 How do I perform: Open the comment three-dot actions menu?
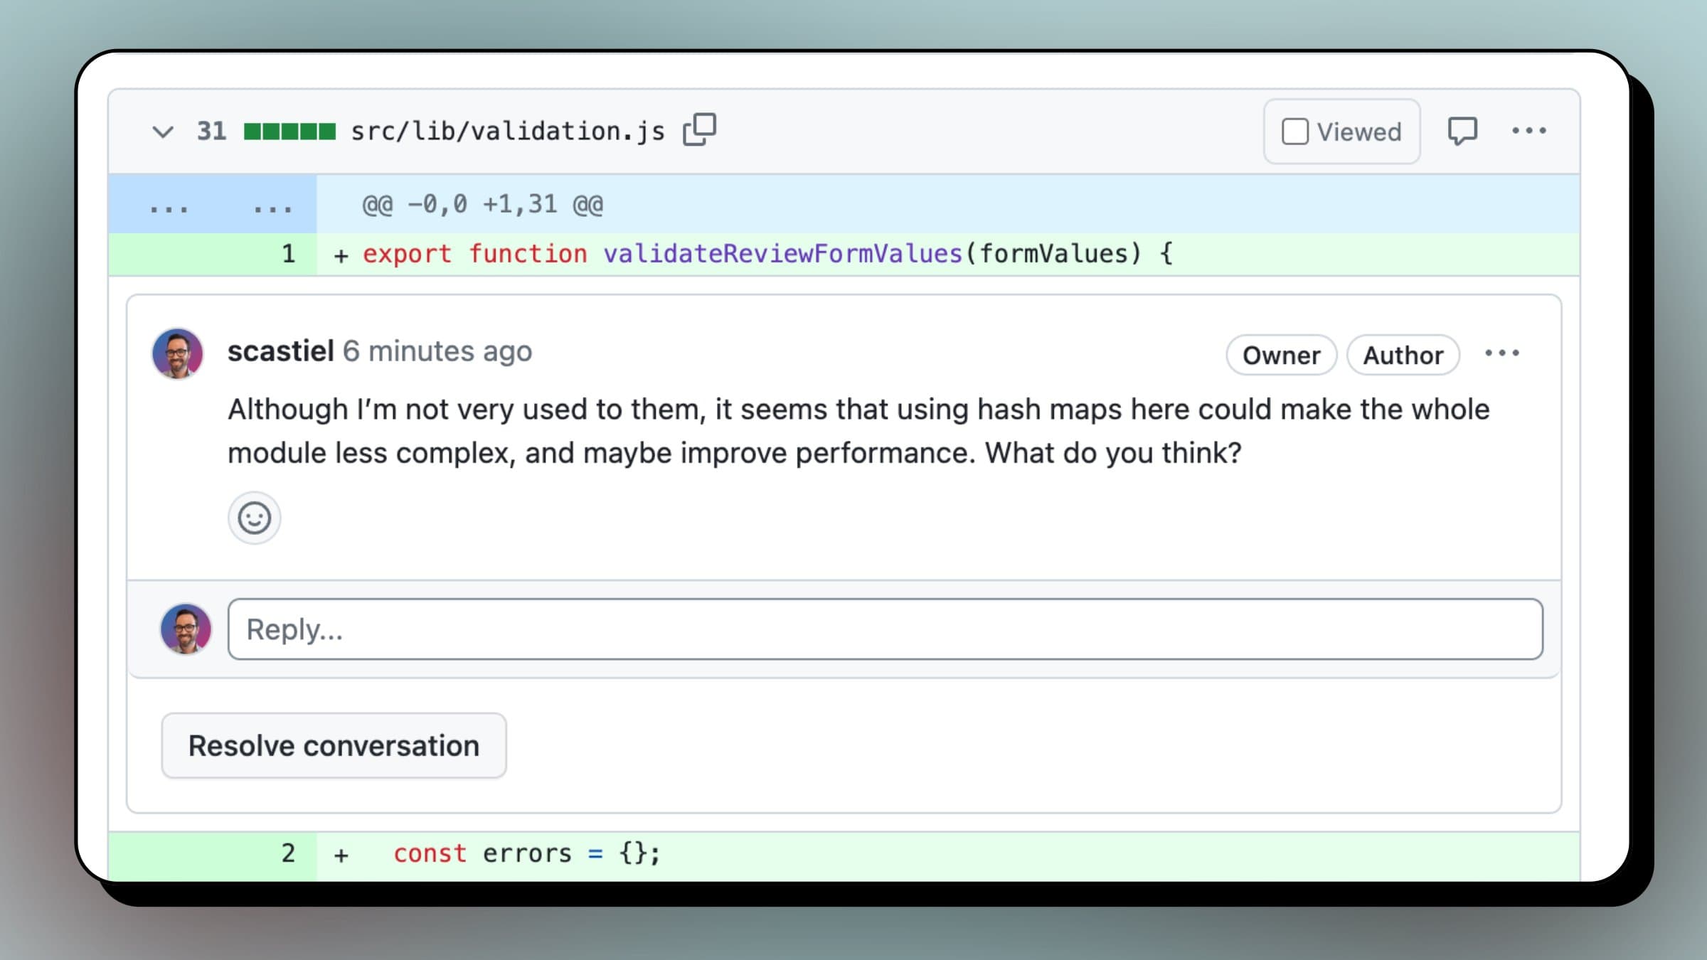[x=1501, y=353]
